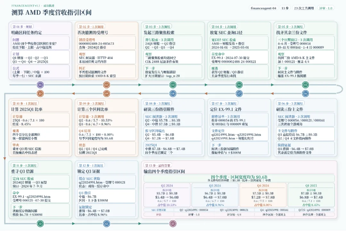Click the 评审 · 1.0 header chip
Image resolution: width=346 pixels, height=231 pixels.
pyautogui.click(x=326, y=8)
